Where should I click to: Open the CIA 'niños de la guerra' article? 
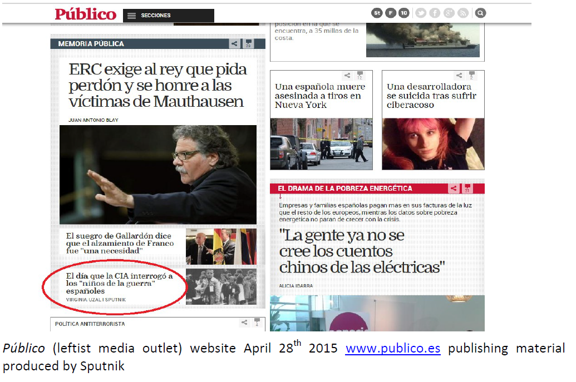point(120,283)
